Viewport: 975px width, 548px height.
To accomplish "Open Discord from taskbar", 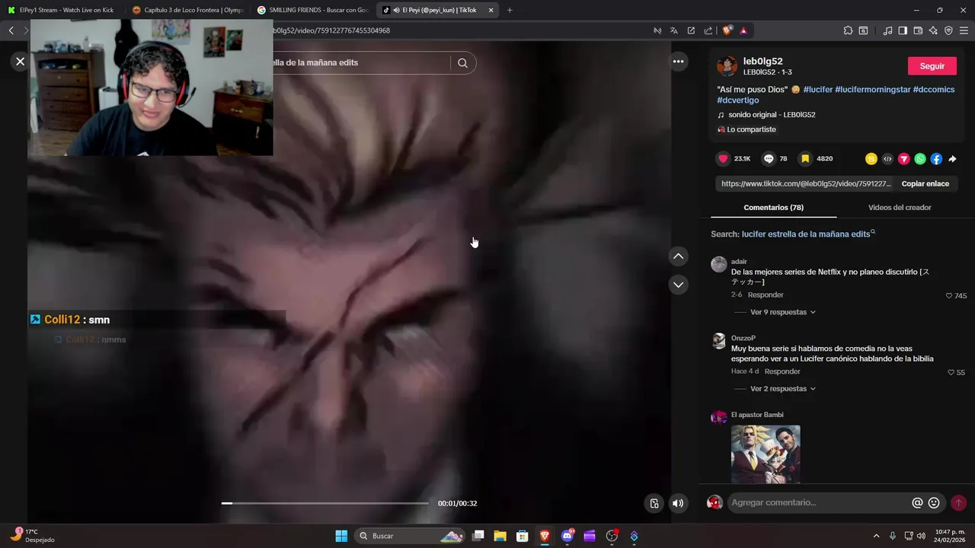I will [x=567, y=536].
